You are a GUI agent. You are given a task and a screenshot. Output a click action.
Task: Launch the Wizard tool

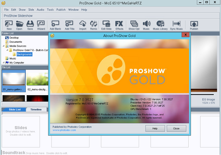(x=41, y=25)
